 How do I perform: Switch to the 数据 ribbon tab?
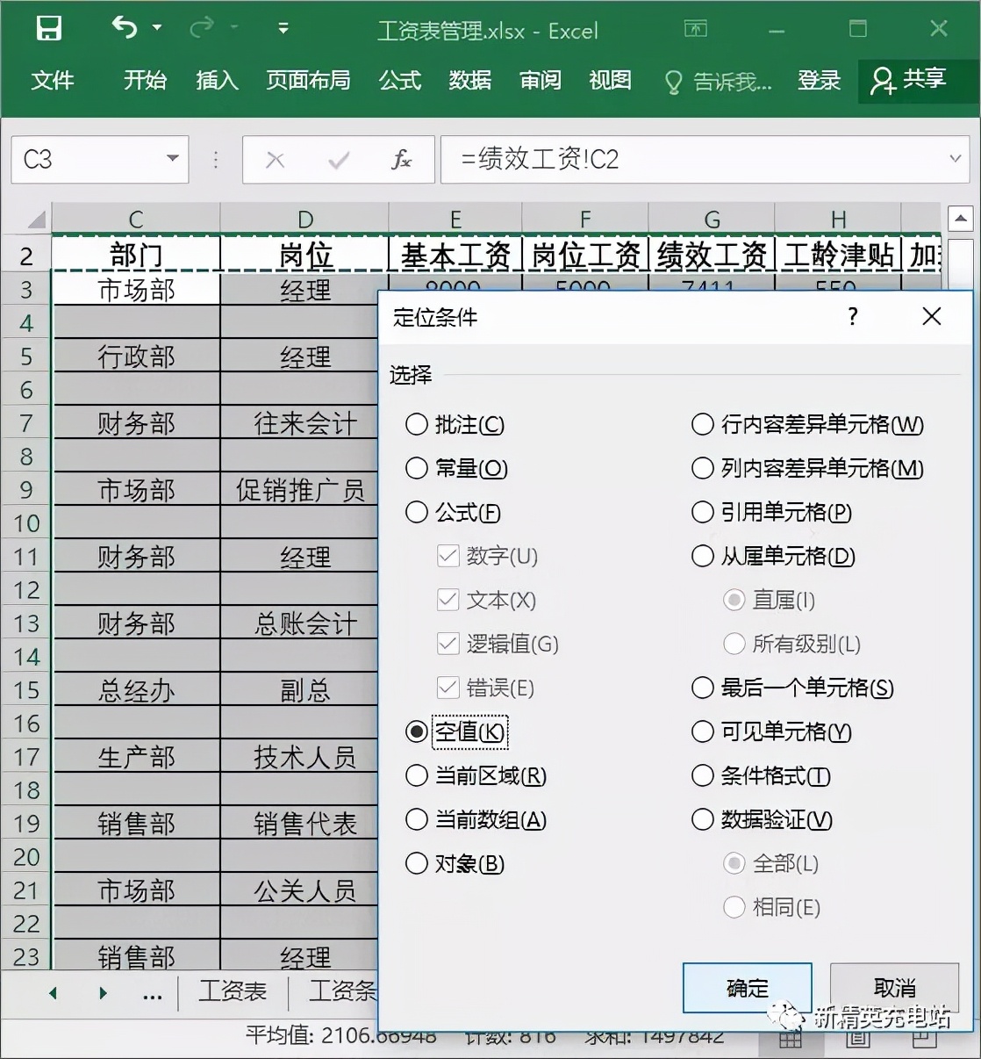pos(470,81)
